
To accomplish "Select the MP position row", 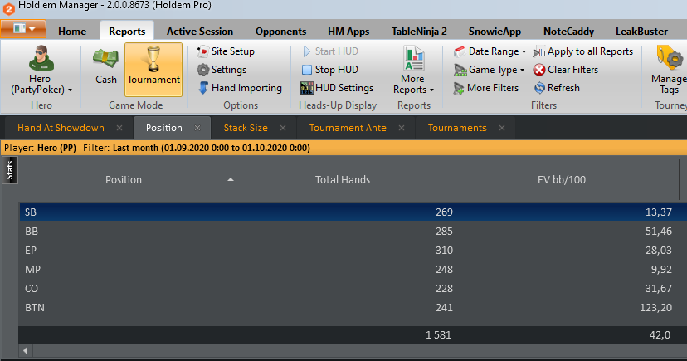I will (x=353, y=270).
